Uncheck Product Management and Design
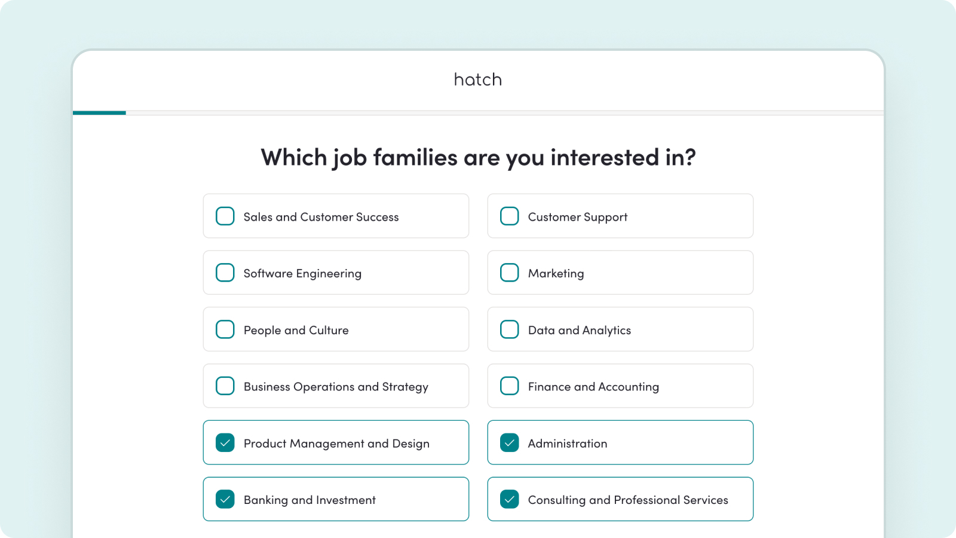The width and height of the screenshot is (956, 538). [225, 442]
